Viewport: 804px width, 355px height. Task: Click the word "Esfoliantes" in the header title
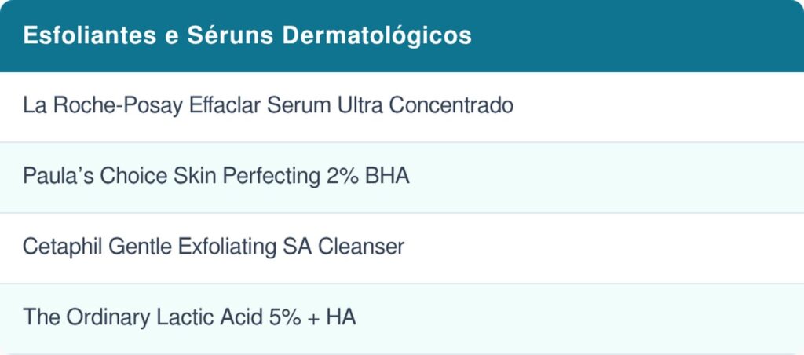click(90, 36)
